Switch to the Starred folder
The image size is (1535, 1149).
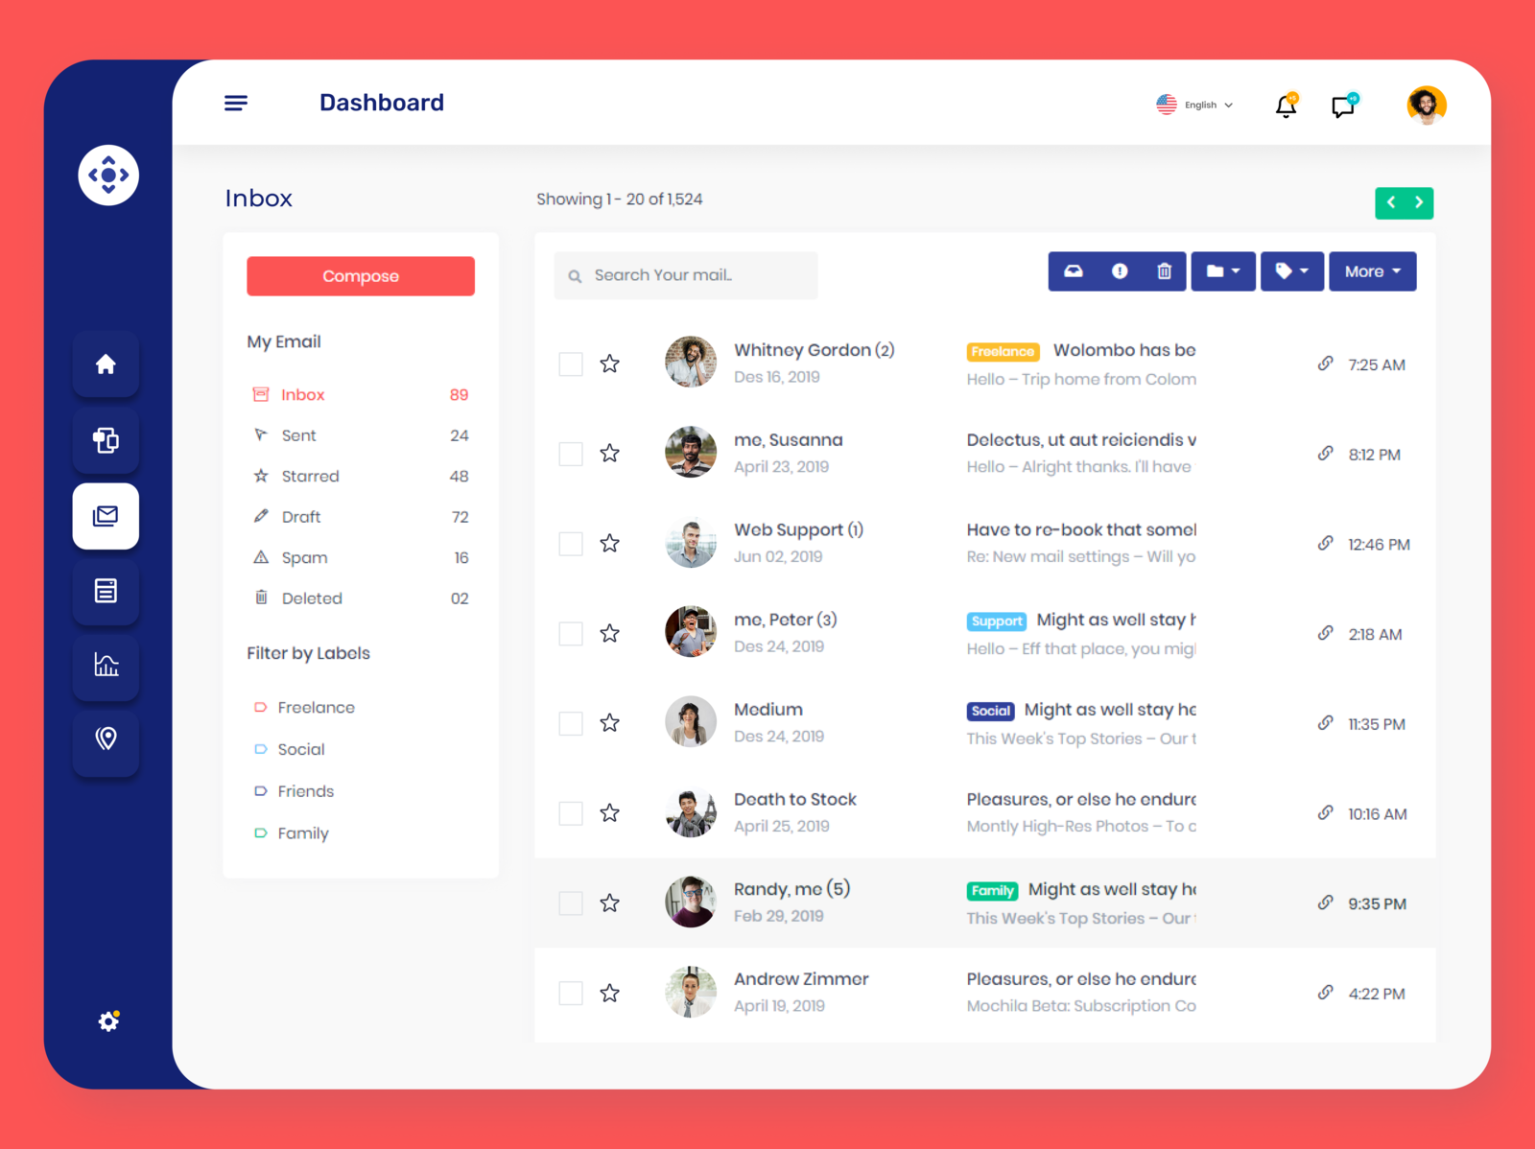tap(310, 476)
